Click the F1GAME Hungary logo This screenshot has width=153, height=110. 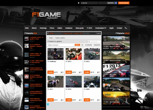click(x=46, y=16)
